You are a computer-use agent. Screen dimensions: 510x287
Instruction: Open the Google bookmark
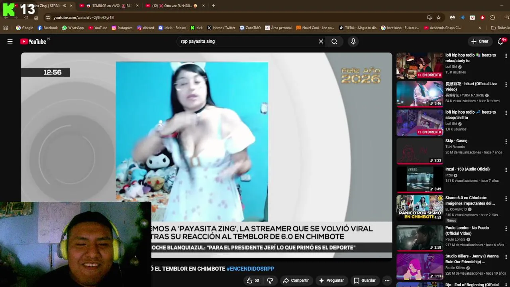tap(24, 28)
